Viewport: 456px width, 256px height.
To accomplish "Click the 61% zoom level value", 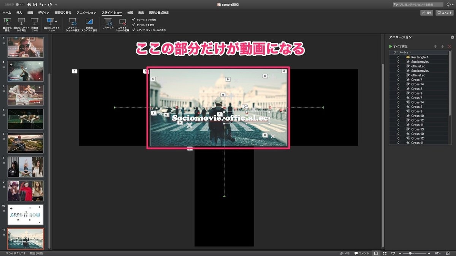I will click(x=438, y=253).
